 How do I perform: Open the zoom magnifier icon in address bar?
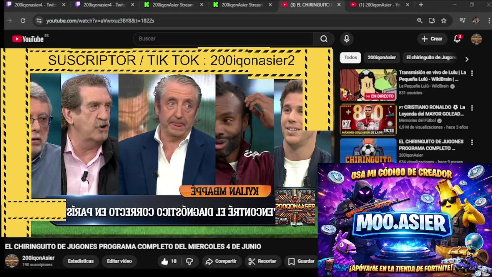(420, 21)
